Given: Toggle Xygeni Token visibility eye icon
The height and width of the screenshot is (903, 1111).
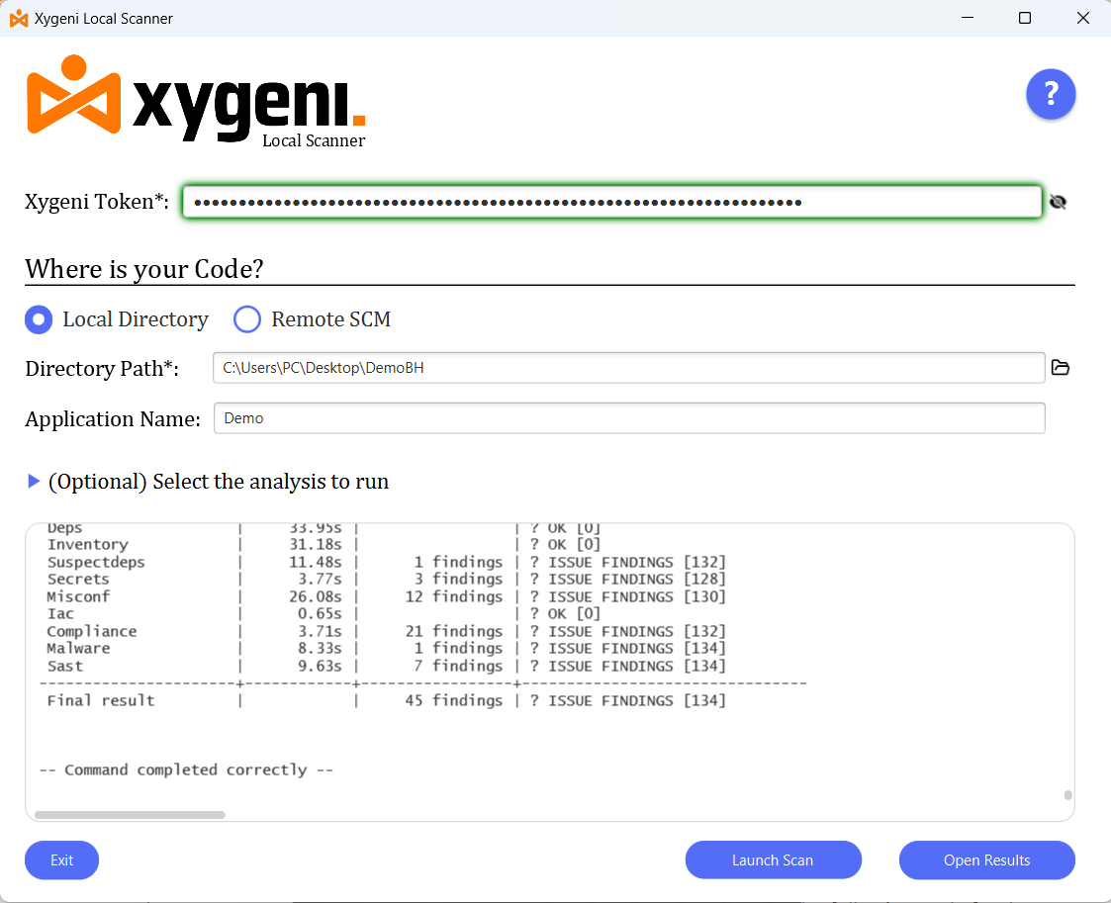Looking at the screenshot, I should click(1058, 203).
